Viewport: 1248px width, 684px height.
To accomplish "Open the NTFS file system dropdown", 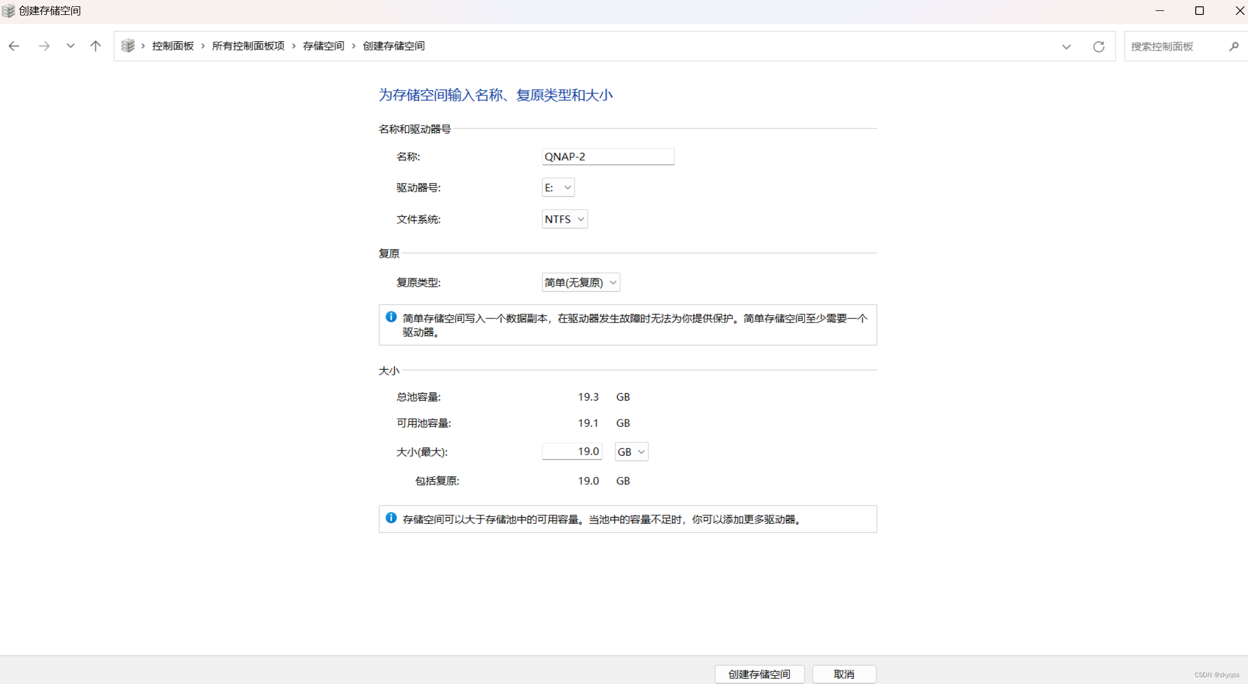I will point(564,219).
